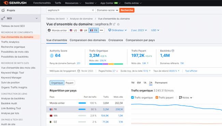Click the MA traffic value 104,9K

[x=105, y=116]
